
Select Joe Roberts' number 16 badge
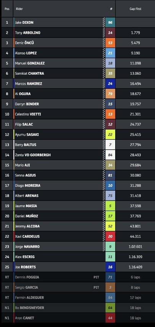coord(110,267)
